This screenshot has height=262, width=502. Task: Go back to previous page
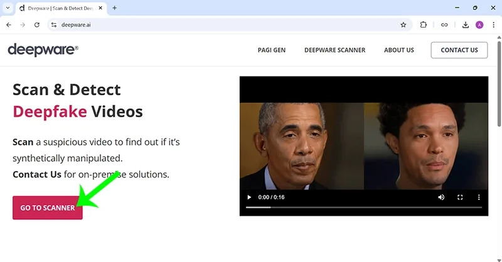(9, 24)
